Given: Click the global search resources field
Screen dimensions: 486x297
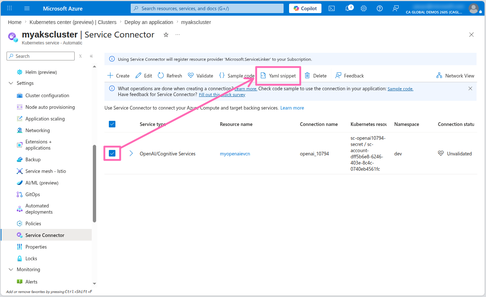Looking at the screenshot, I should click(x=207, y=8).
